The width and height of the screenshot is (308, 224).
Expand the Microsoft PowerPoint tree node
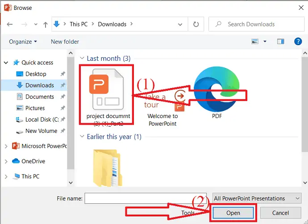(6, 146)
